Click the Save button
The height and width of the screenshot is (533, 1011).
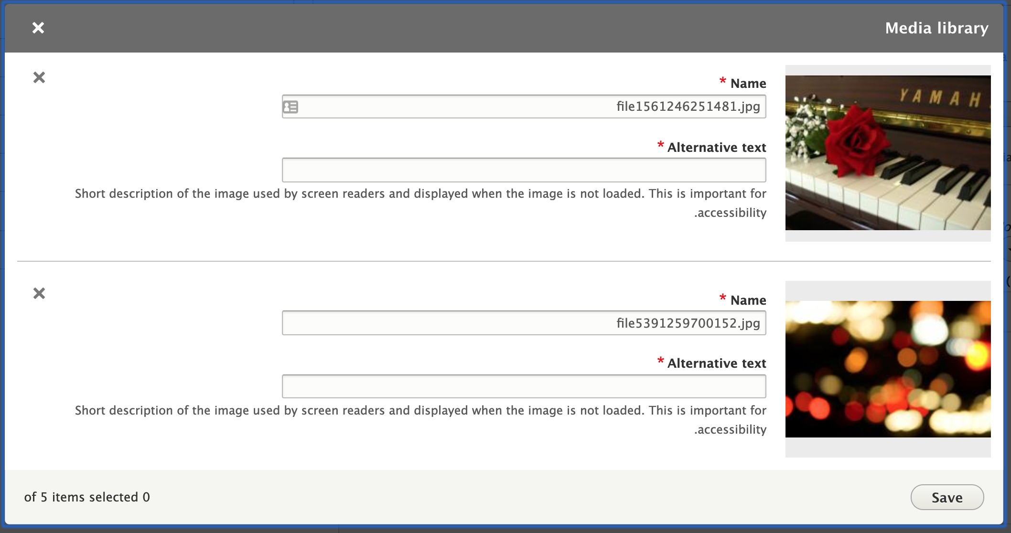[946, 497]
